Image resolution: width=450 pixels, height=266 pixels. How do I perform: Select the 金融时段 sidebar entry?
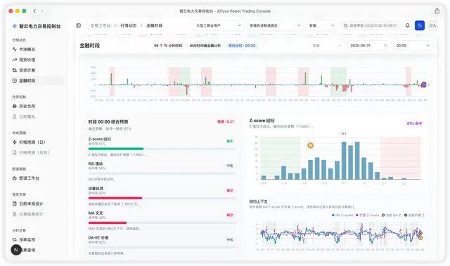click(37, 81)
